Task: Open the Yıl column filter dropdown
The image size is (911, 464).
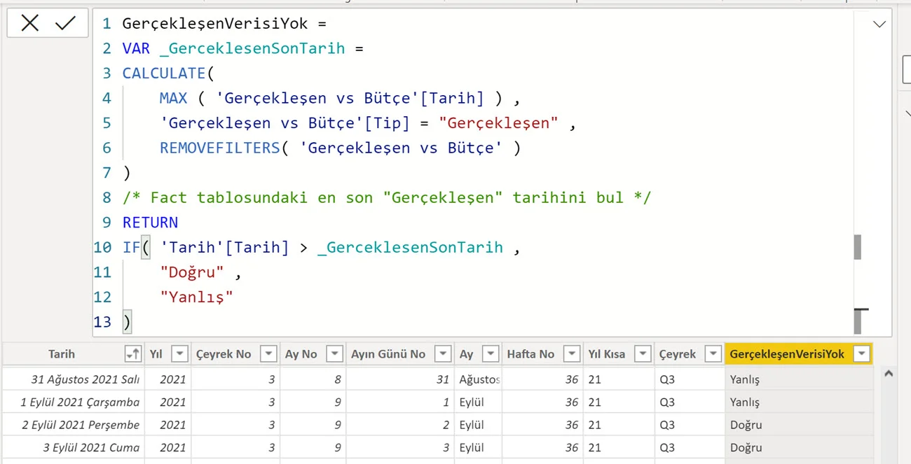Action: click(x=180, y=355)
